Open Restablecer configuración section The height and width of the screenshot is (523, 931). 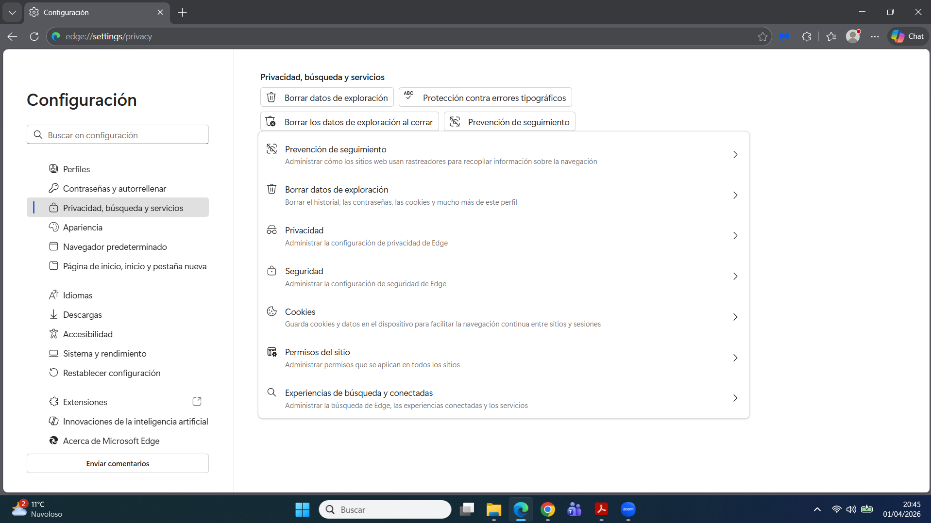click(118, 373)
